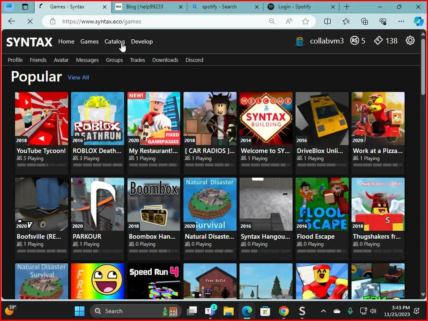The image size is (428, 321).
Task: Open the Syntax settings gear icon
Action: click(x=410, y=41)
